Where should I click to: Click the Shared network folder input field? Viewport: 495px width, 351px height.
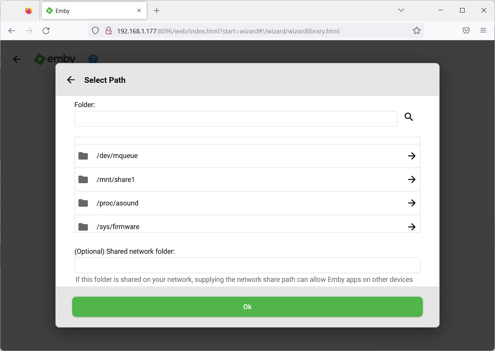[x=247, y=265]
